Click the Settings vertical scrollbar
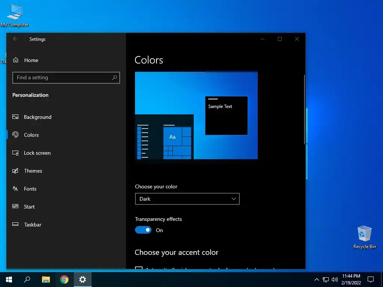Image resolution: width=383 pixels, height=287 pixels. (304, 109)
